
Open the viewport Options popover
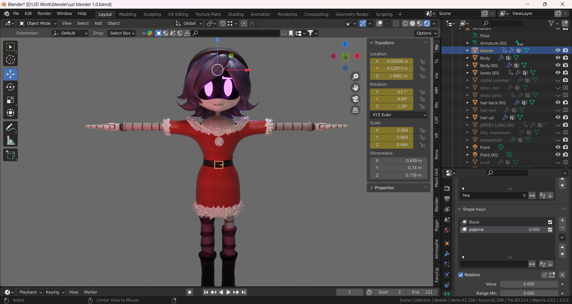[x=426, y=33]
